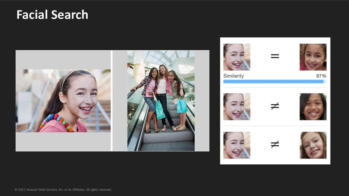The image size is (349, 196).
Task: Click the equals sign in the first comparison row
Action: [x=275, y=56]
